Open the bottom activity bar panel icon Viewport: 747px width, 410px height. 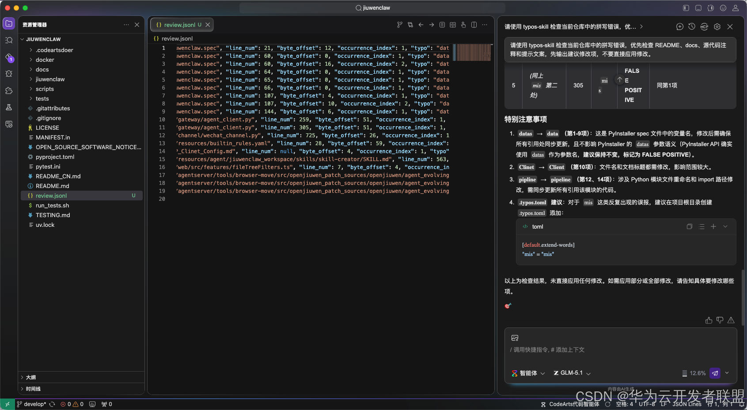coord(9,124)
